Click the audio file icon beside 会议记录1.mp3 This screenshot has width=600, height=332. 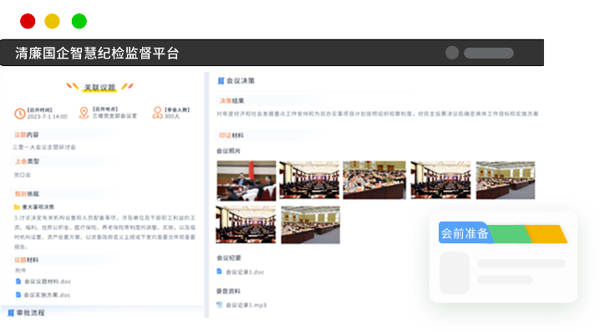pos(219,304)
